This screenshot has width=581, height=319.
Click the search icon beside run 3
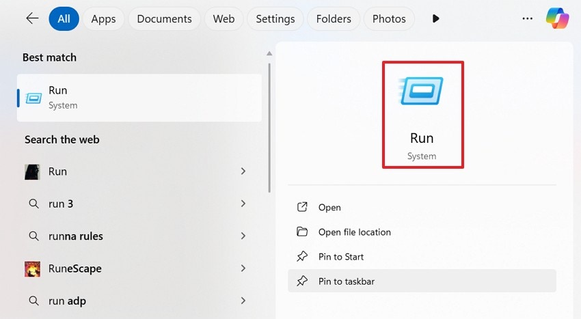[33, 204]
